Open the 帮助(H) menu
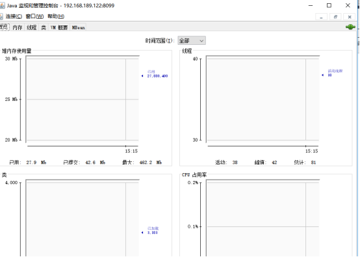Viewport: 360px width, 257px height. pos(56,16)
